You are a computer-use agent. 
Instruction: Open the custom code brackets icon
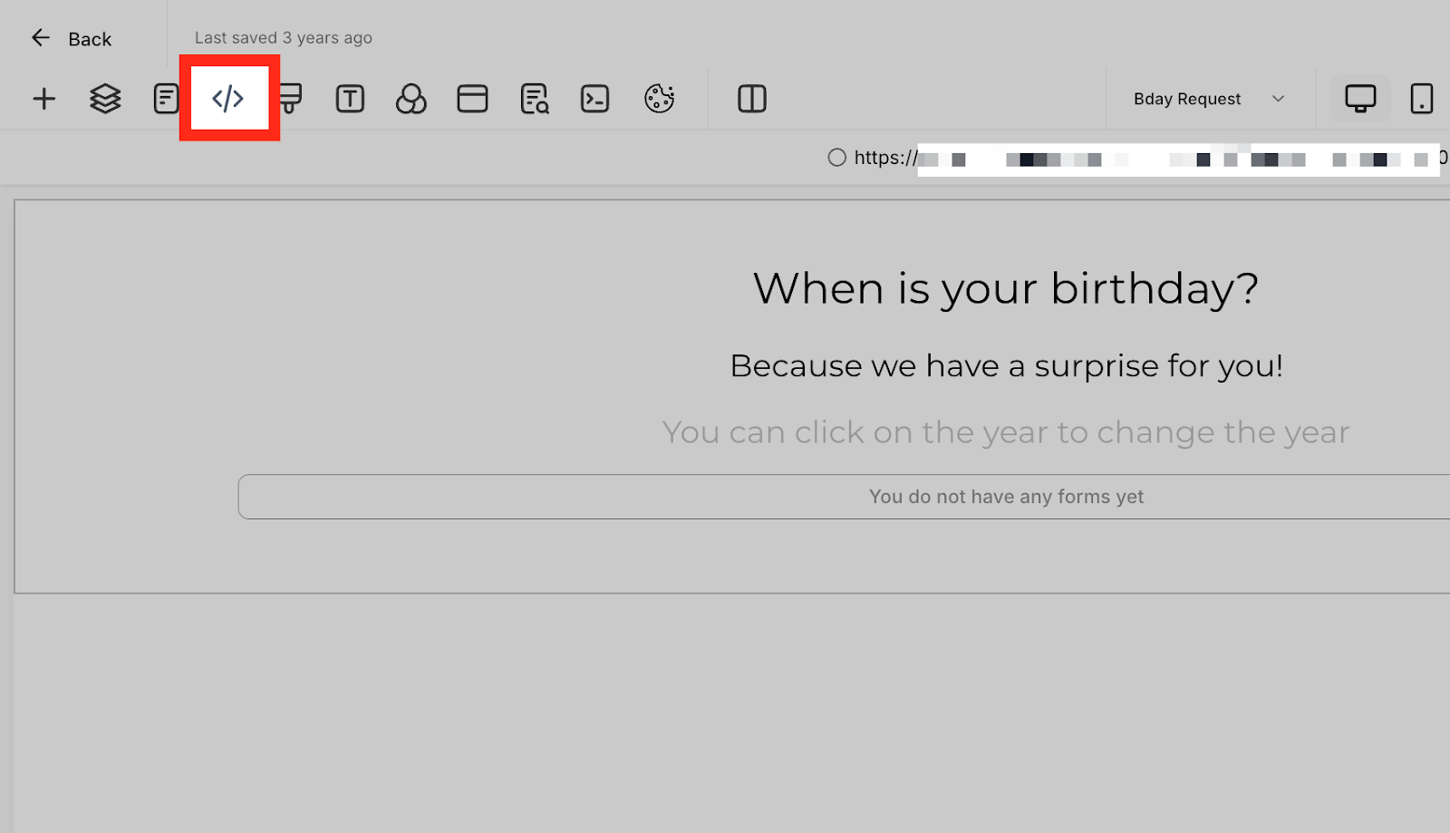(228, 98)
